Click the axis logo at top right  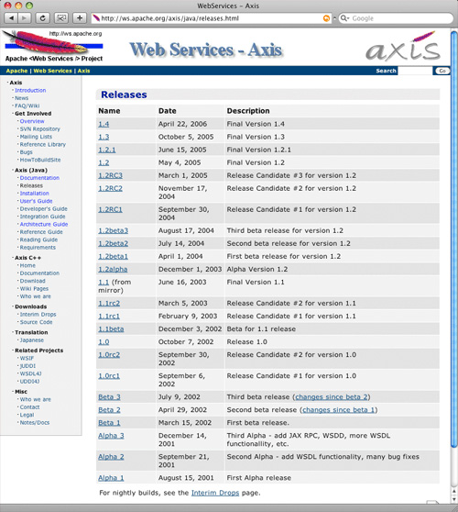(403, 48)
